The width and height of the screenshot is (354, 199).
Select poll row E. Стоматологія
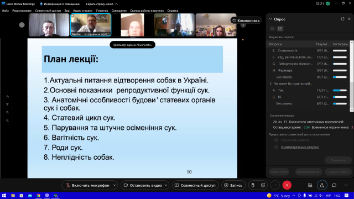pos(309,50)
